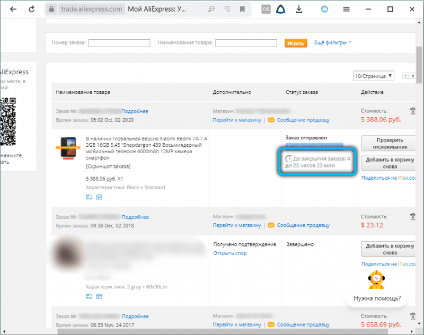Click Сообщение продавцу in the Nov. 24 2017 order
This screenshot has width=424, height=335.
click(x=303, y=324)
